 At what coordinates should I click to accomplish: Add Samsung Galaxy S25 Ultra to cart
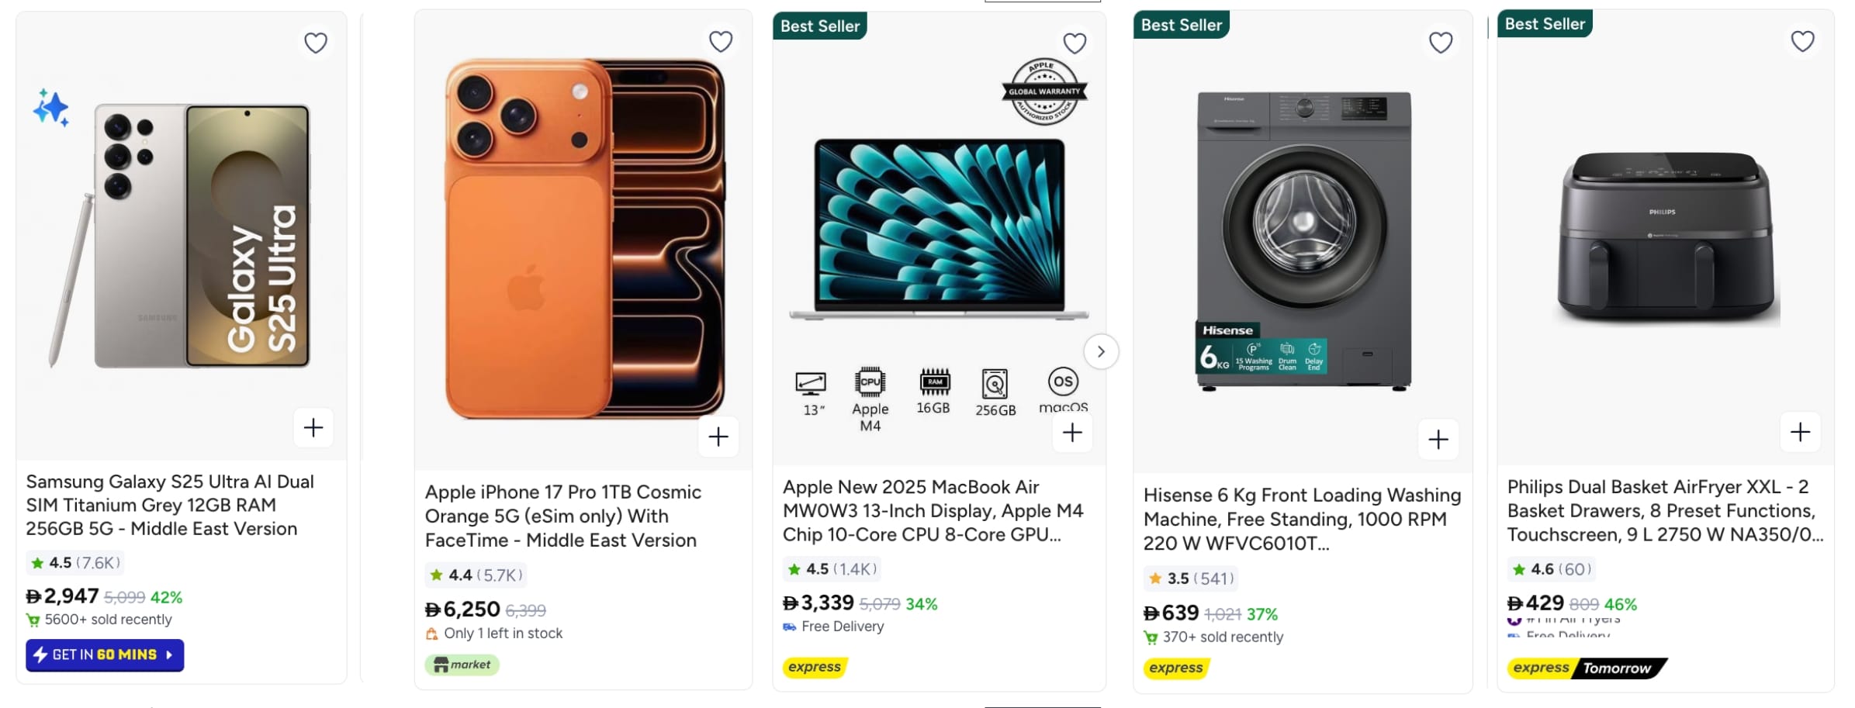313,427
